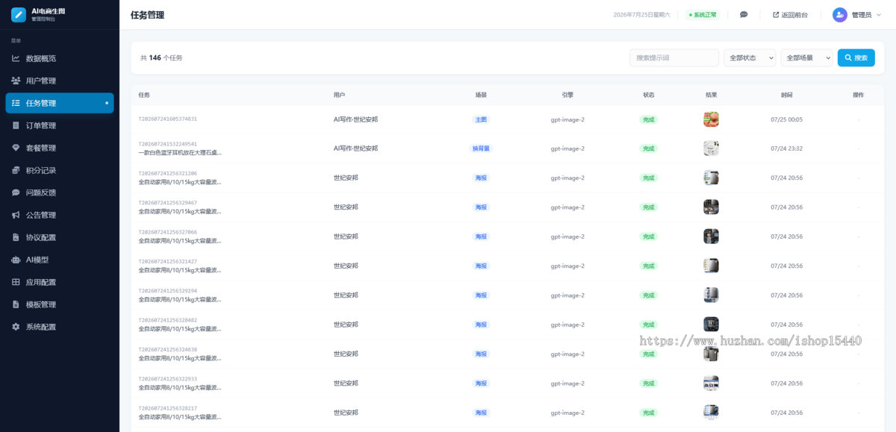Click the admin avatar icon
Image resolution: width=896 pixels, height=432 pixels.
[x=840, y=15]
